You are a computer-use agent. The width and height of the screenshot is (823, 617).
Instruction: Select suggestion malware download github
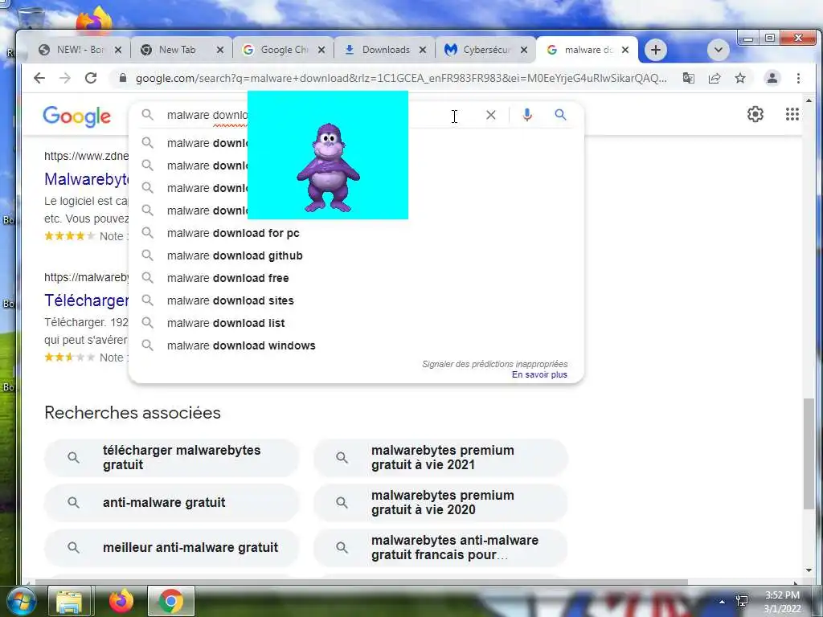[x=356, y=255]
